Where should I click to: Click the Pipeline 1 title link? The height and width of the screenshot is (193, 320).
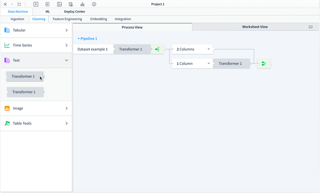[x=89, y=39]
